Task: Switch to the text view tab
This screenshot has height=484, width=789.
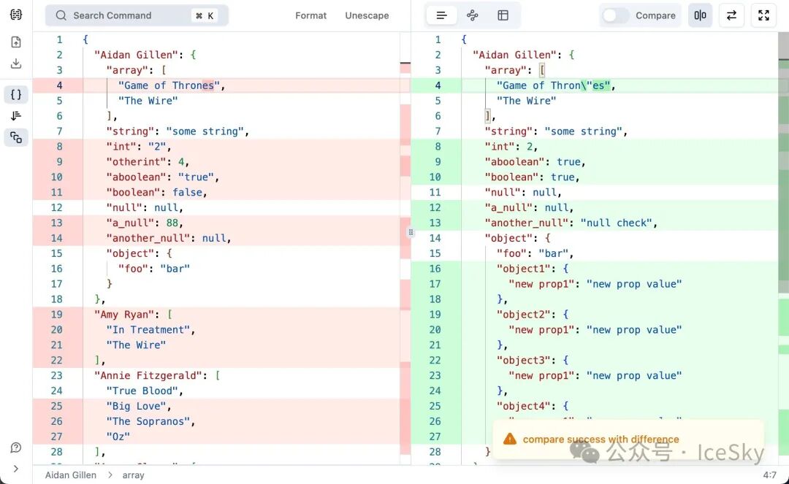Action: click(441, 15)
